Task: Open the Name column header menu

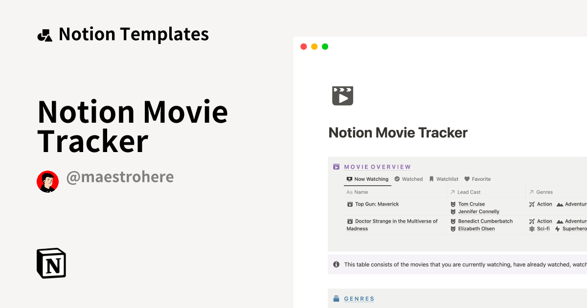Action: point(395,192)
